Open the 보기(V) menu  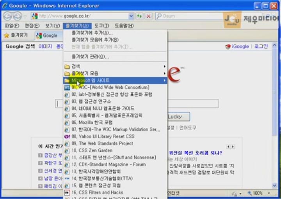coord(53,26)
